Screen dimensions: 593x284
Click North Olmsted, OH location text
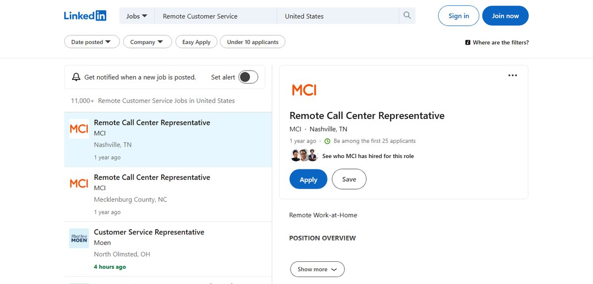pyautogui.click(x=122, y=254)
